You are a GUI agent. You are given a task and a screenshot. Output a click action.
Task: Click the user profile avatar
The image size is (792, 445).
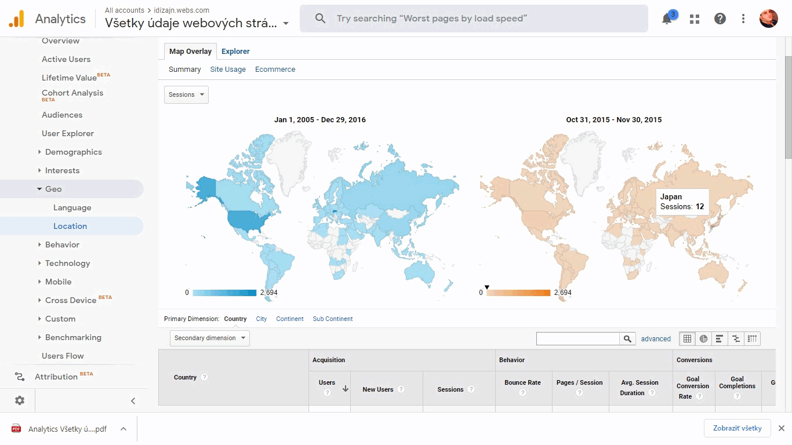(769, 19)
